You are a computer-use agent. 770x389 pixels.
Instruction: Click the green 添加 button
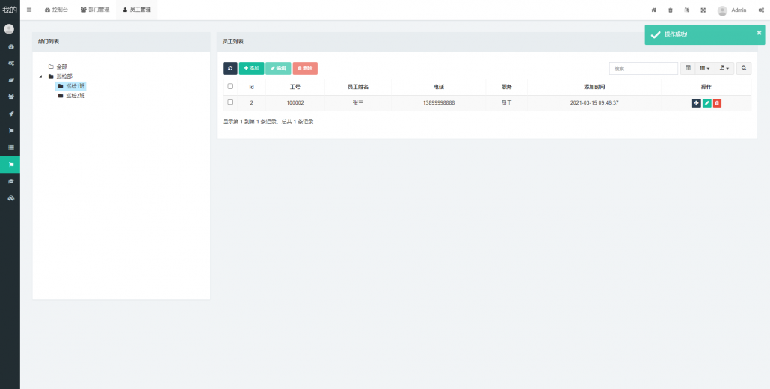point(251,68)
